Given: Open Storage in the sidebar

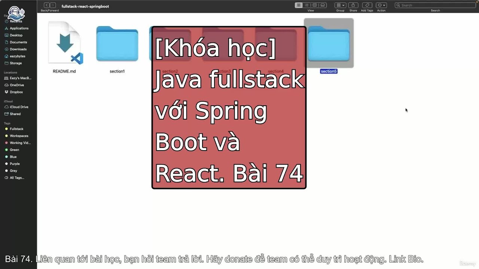Looking at the screenshot, I should tap(13, 63).
